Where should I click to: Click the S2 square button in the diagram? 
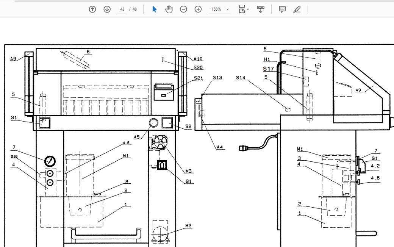point(167,123)
